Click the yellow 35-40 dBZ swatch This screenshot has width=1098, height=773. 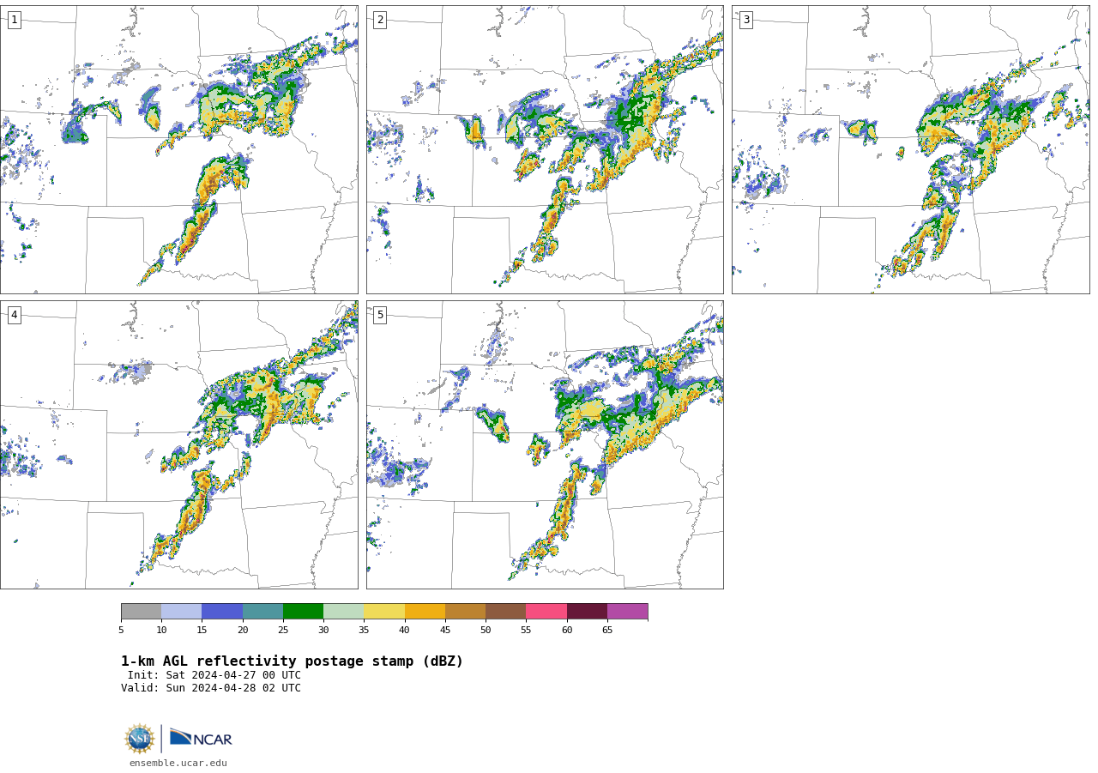coord(384,612)
